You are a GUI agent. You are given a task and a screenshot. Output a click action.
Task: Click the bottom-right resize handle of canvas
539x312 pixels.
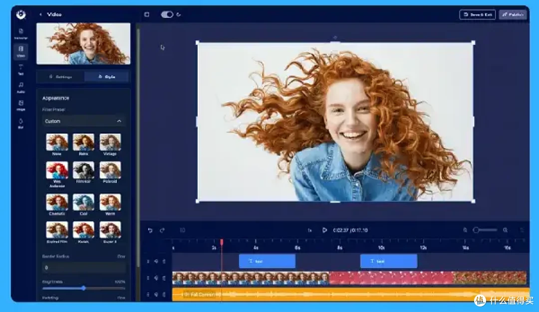click(x=473, y=201)
